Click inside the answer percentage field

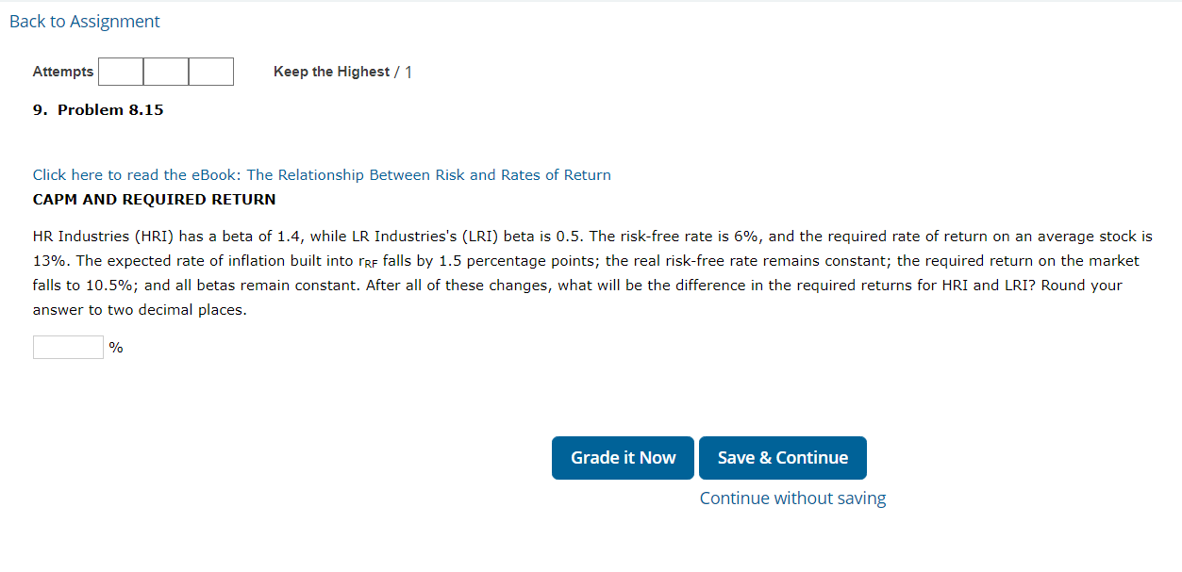pos(67,347)
